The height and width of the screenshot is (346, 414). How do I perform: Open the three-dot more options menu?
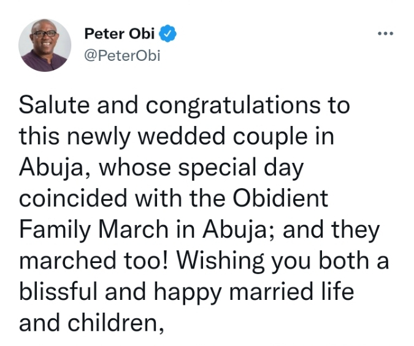tap(385, 33)
